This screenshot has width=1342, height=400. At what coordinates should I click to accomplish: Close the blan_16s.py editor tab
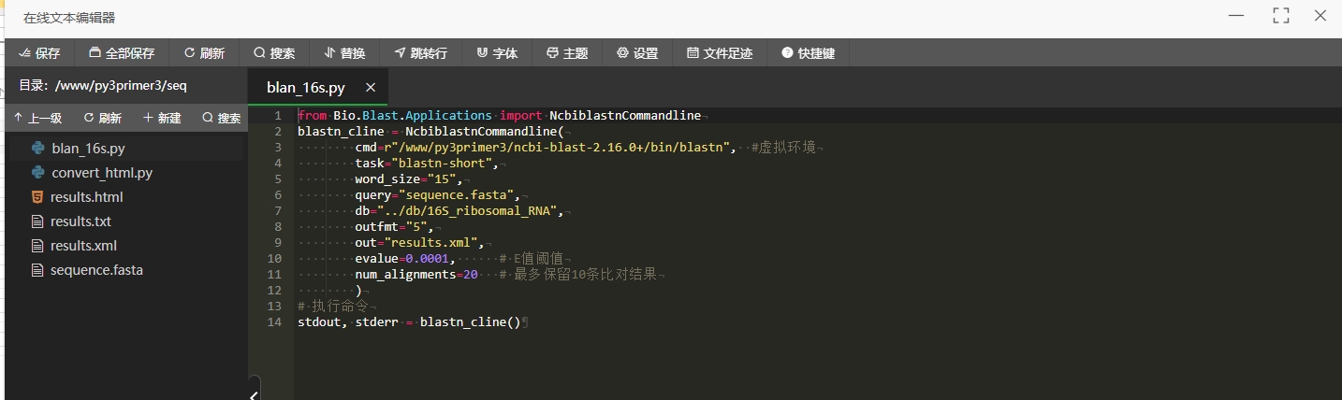tap(371, 88)
